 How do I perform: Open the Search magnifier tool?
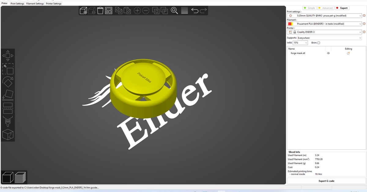click(174, 11)
